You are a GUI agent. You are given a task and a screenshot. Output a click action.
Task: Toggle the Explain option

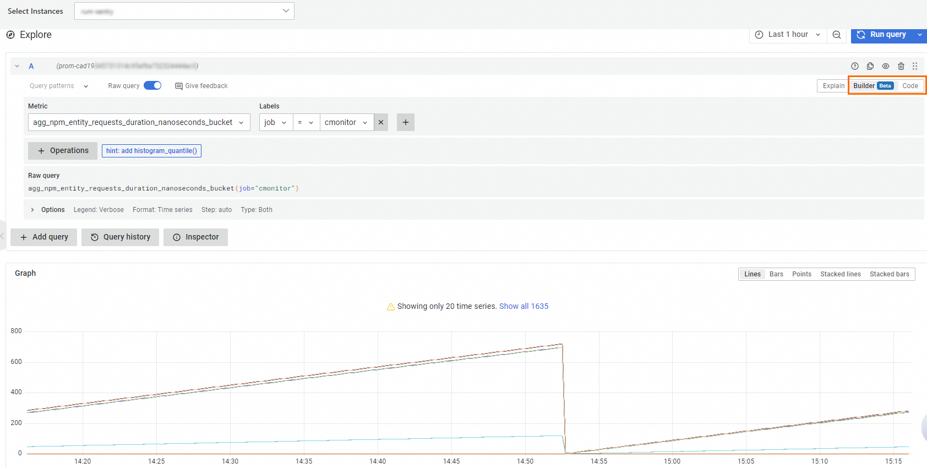833,86
